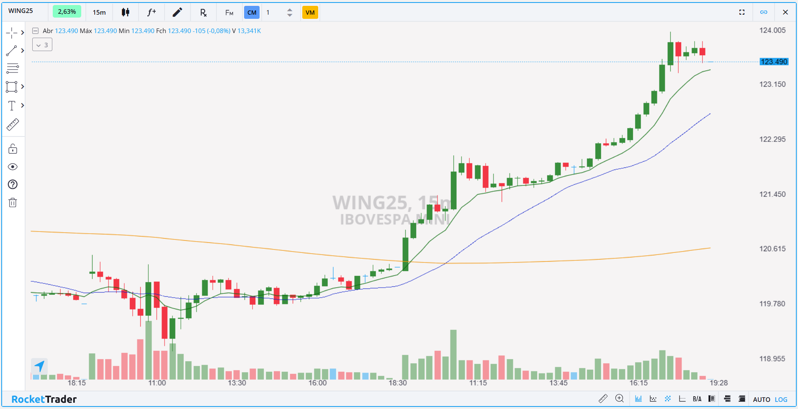
Task: Click 124.005 price axis label
Action: coord(772,30)
